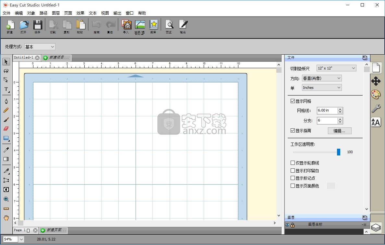Open the Position and Size arrows panel
The width and height of the screenshot is (385, 245).
pos(376,81)
